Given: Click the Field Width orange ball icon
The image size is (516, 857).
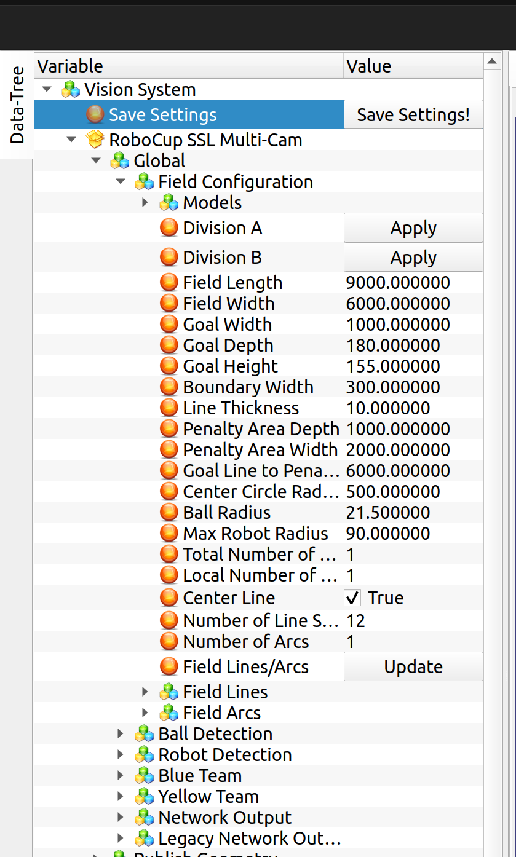Looking at the screenshot, I should [169, 304].
